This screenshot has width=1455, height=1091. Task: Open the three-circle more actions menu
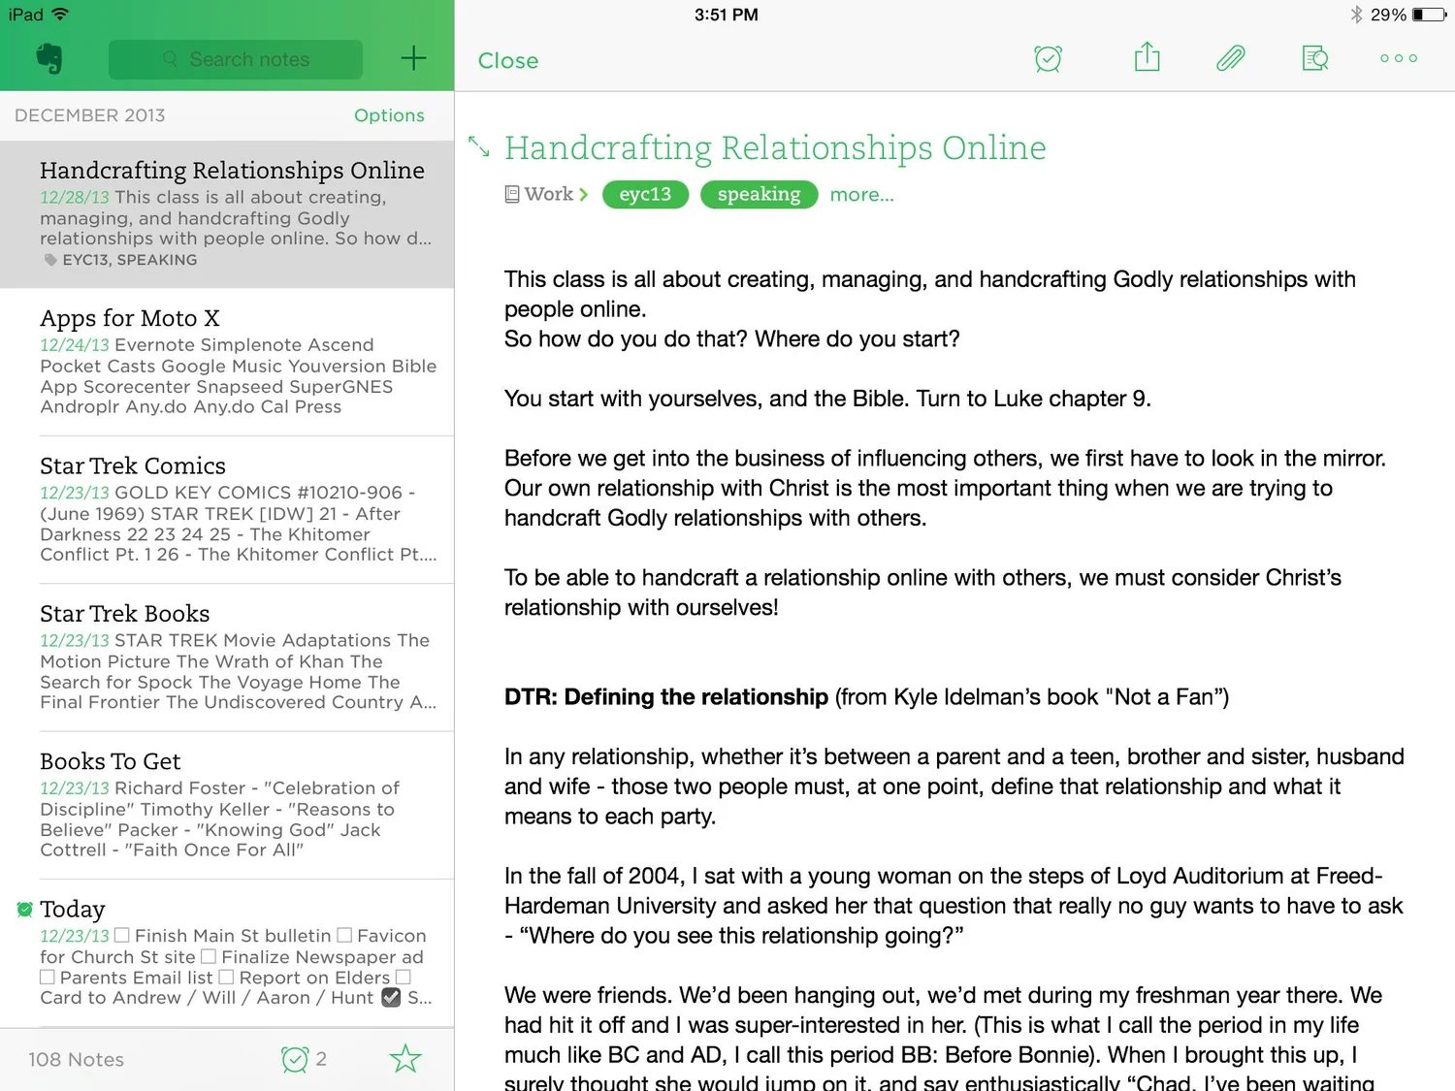pyautogui.click(x=1399, y=58)
